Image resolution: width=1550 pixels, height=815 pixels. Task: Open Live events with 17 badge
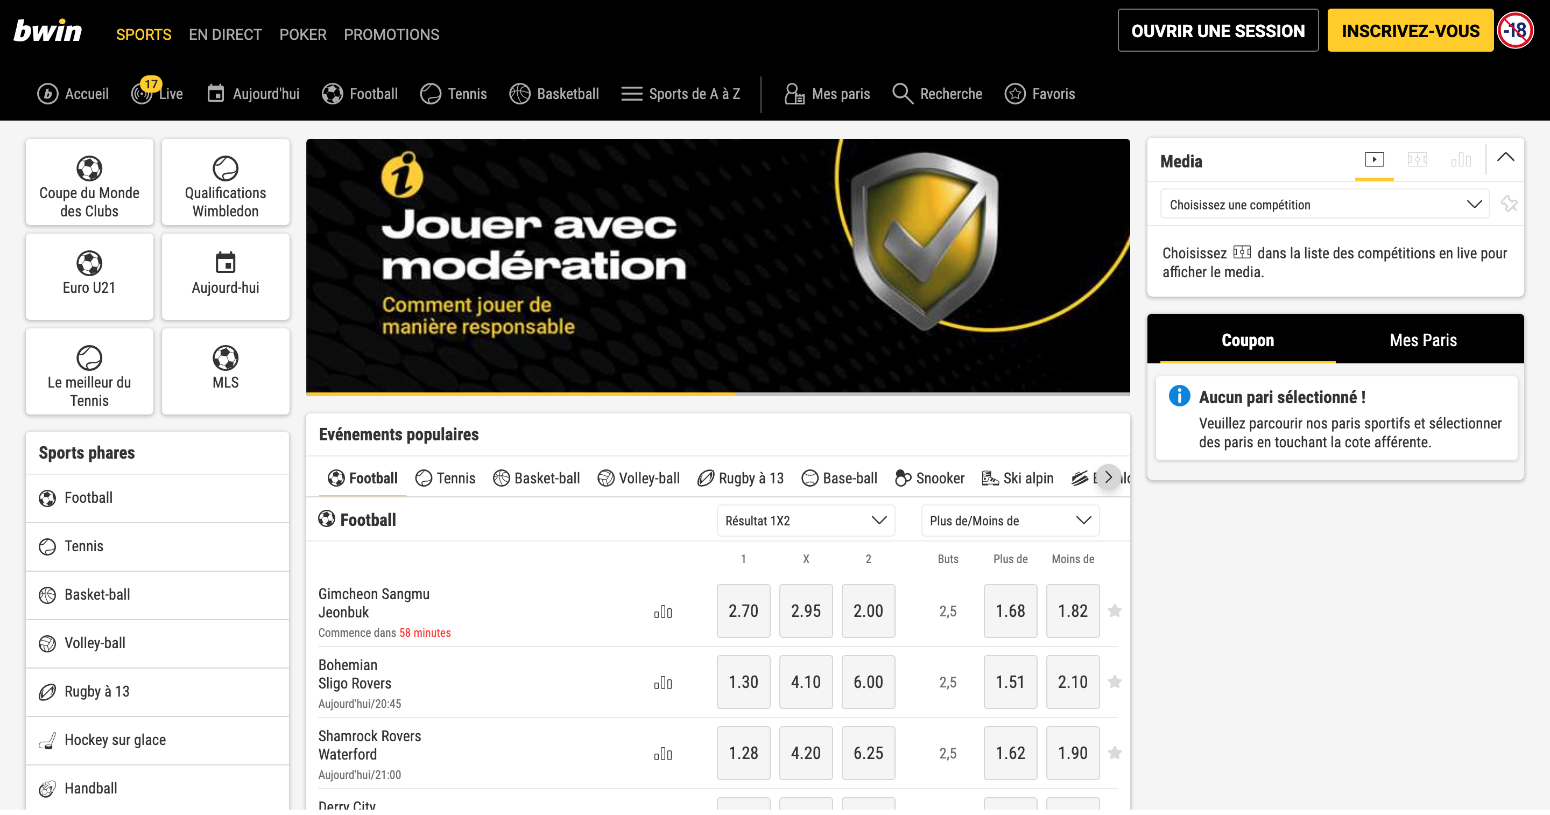point(157,93)
